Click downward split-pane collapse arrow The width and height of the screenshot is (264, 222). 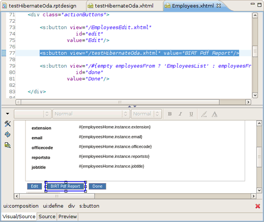135,106
